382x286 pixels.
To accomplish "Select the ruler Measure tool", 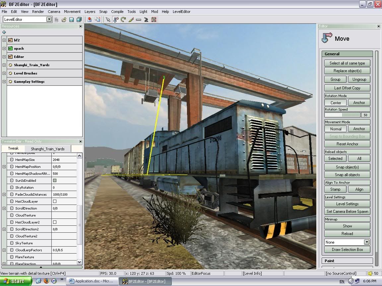I will click(x=139, y=20).
